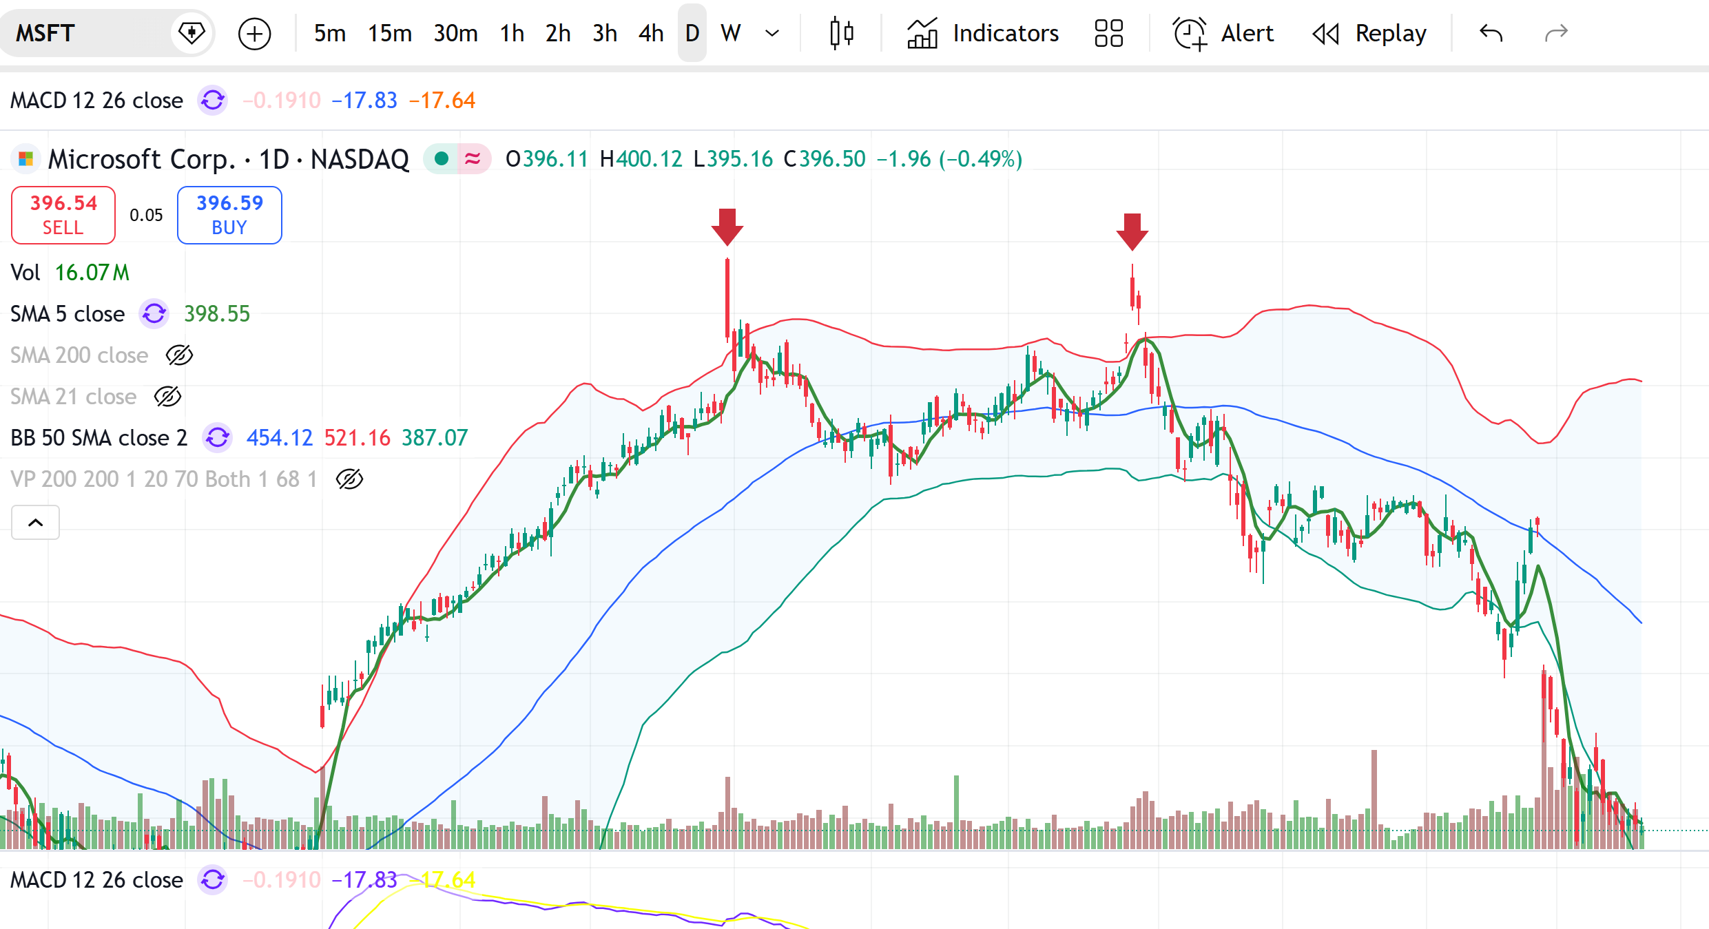Collapse the indicator legend with chevron button
Screen dimensions: 1709x929
[x=35, y=523]
